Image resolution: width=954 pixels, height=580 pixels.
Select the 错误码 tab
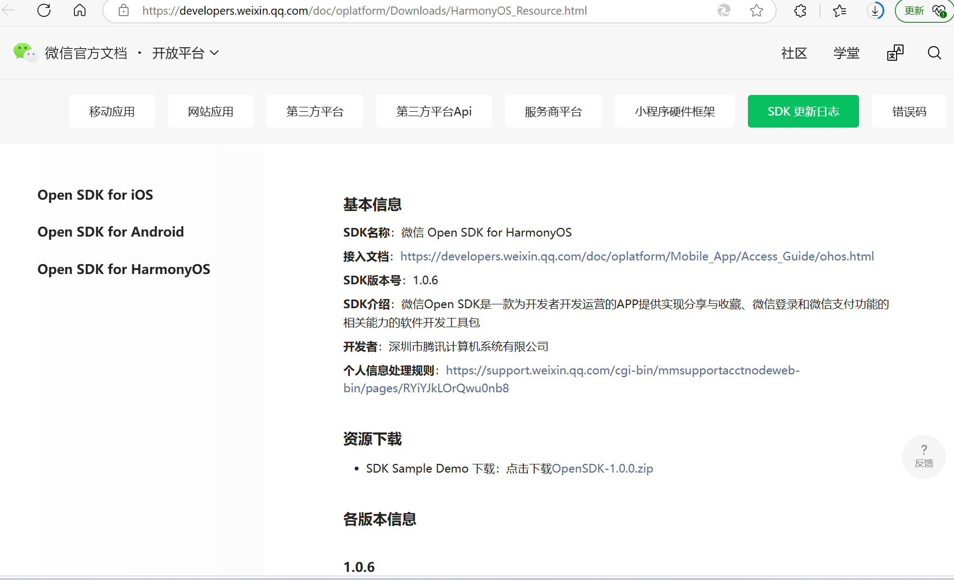[x=909, y=111]
